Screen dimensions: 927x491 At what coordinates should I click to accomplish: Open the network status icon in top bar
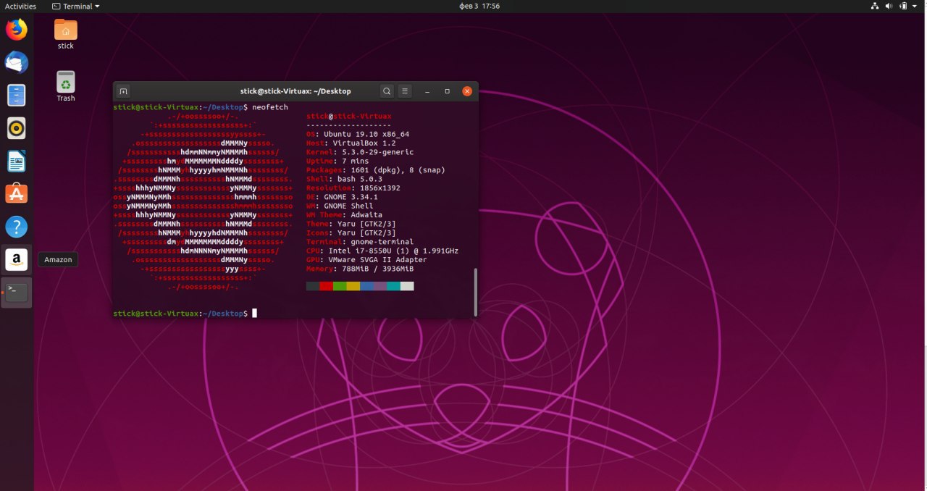[x=875, y=6]
